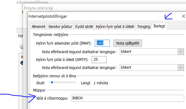Expand the SMTP encryption type dropdown
The height and width of the screenshot is (109, 186).
pyautogui.click(x=180, y=68)
